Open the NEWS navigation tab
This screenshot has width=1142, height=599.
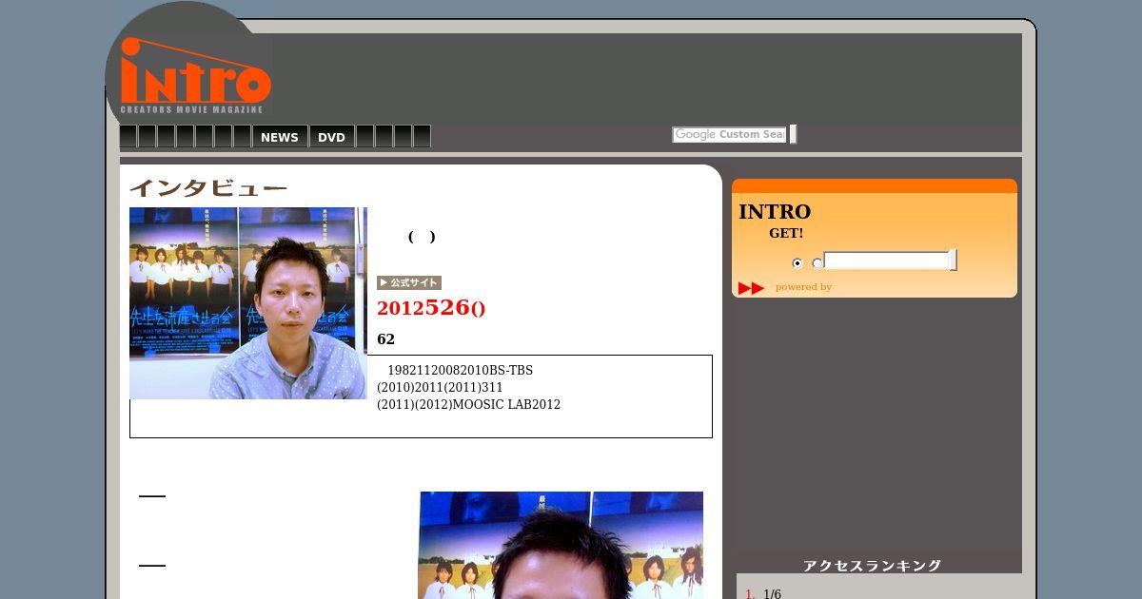coord(280,137)
